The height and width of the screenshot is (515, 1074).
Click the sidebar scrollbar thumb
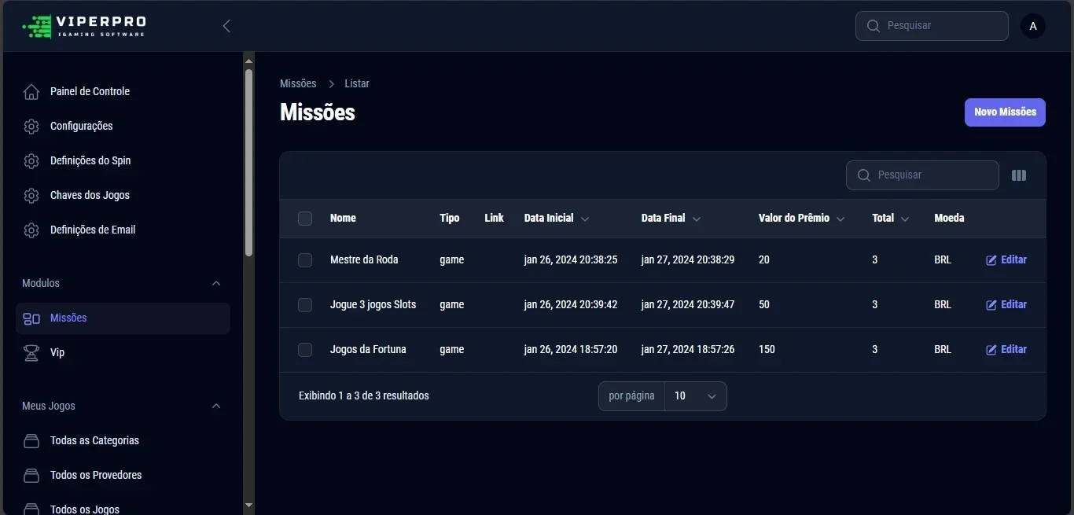coord(248,162)
